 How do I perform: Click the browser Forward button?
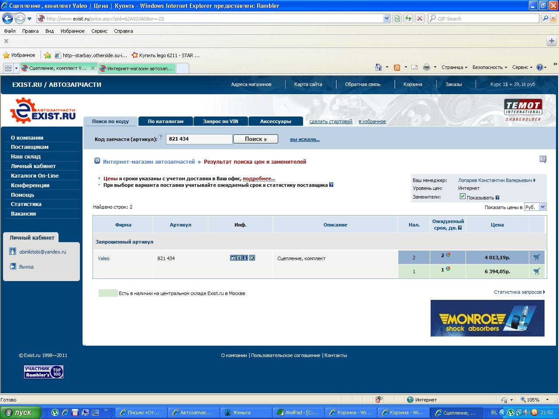[20, 18]
